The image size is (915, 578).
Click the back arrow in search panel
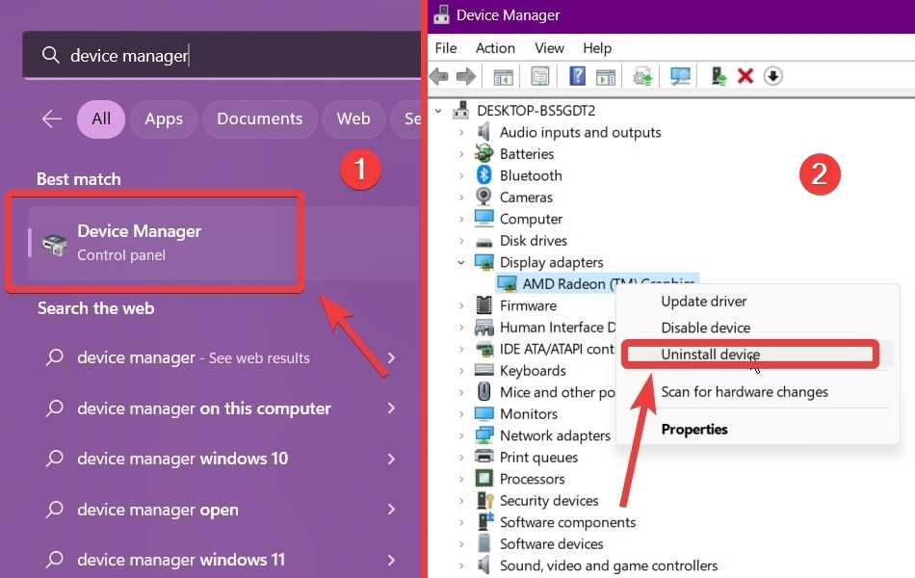(x=52, y=119)
